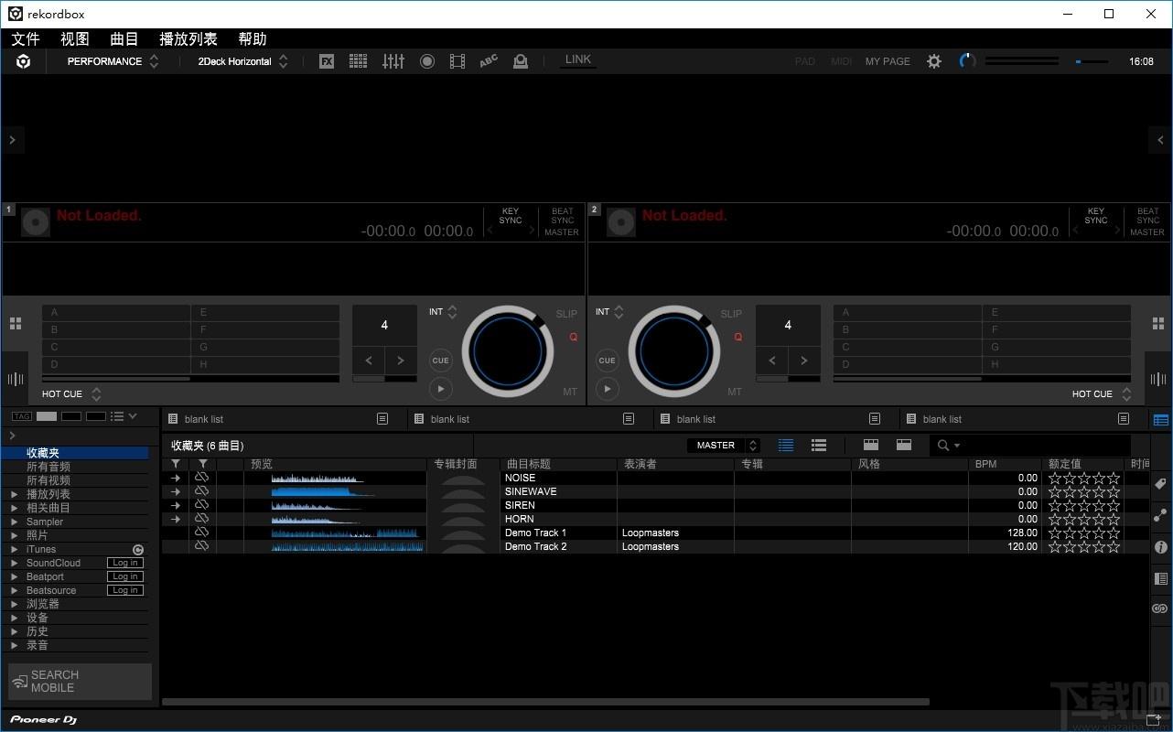The image size is (1173, 732).
Task: Switch to detailed track list view
Action: [x=786, y=446]
